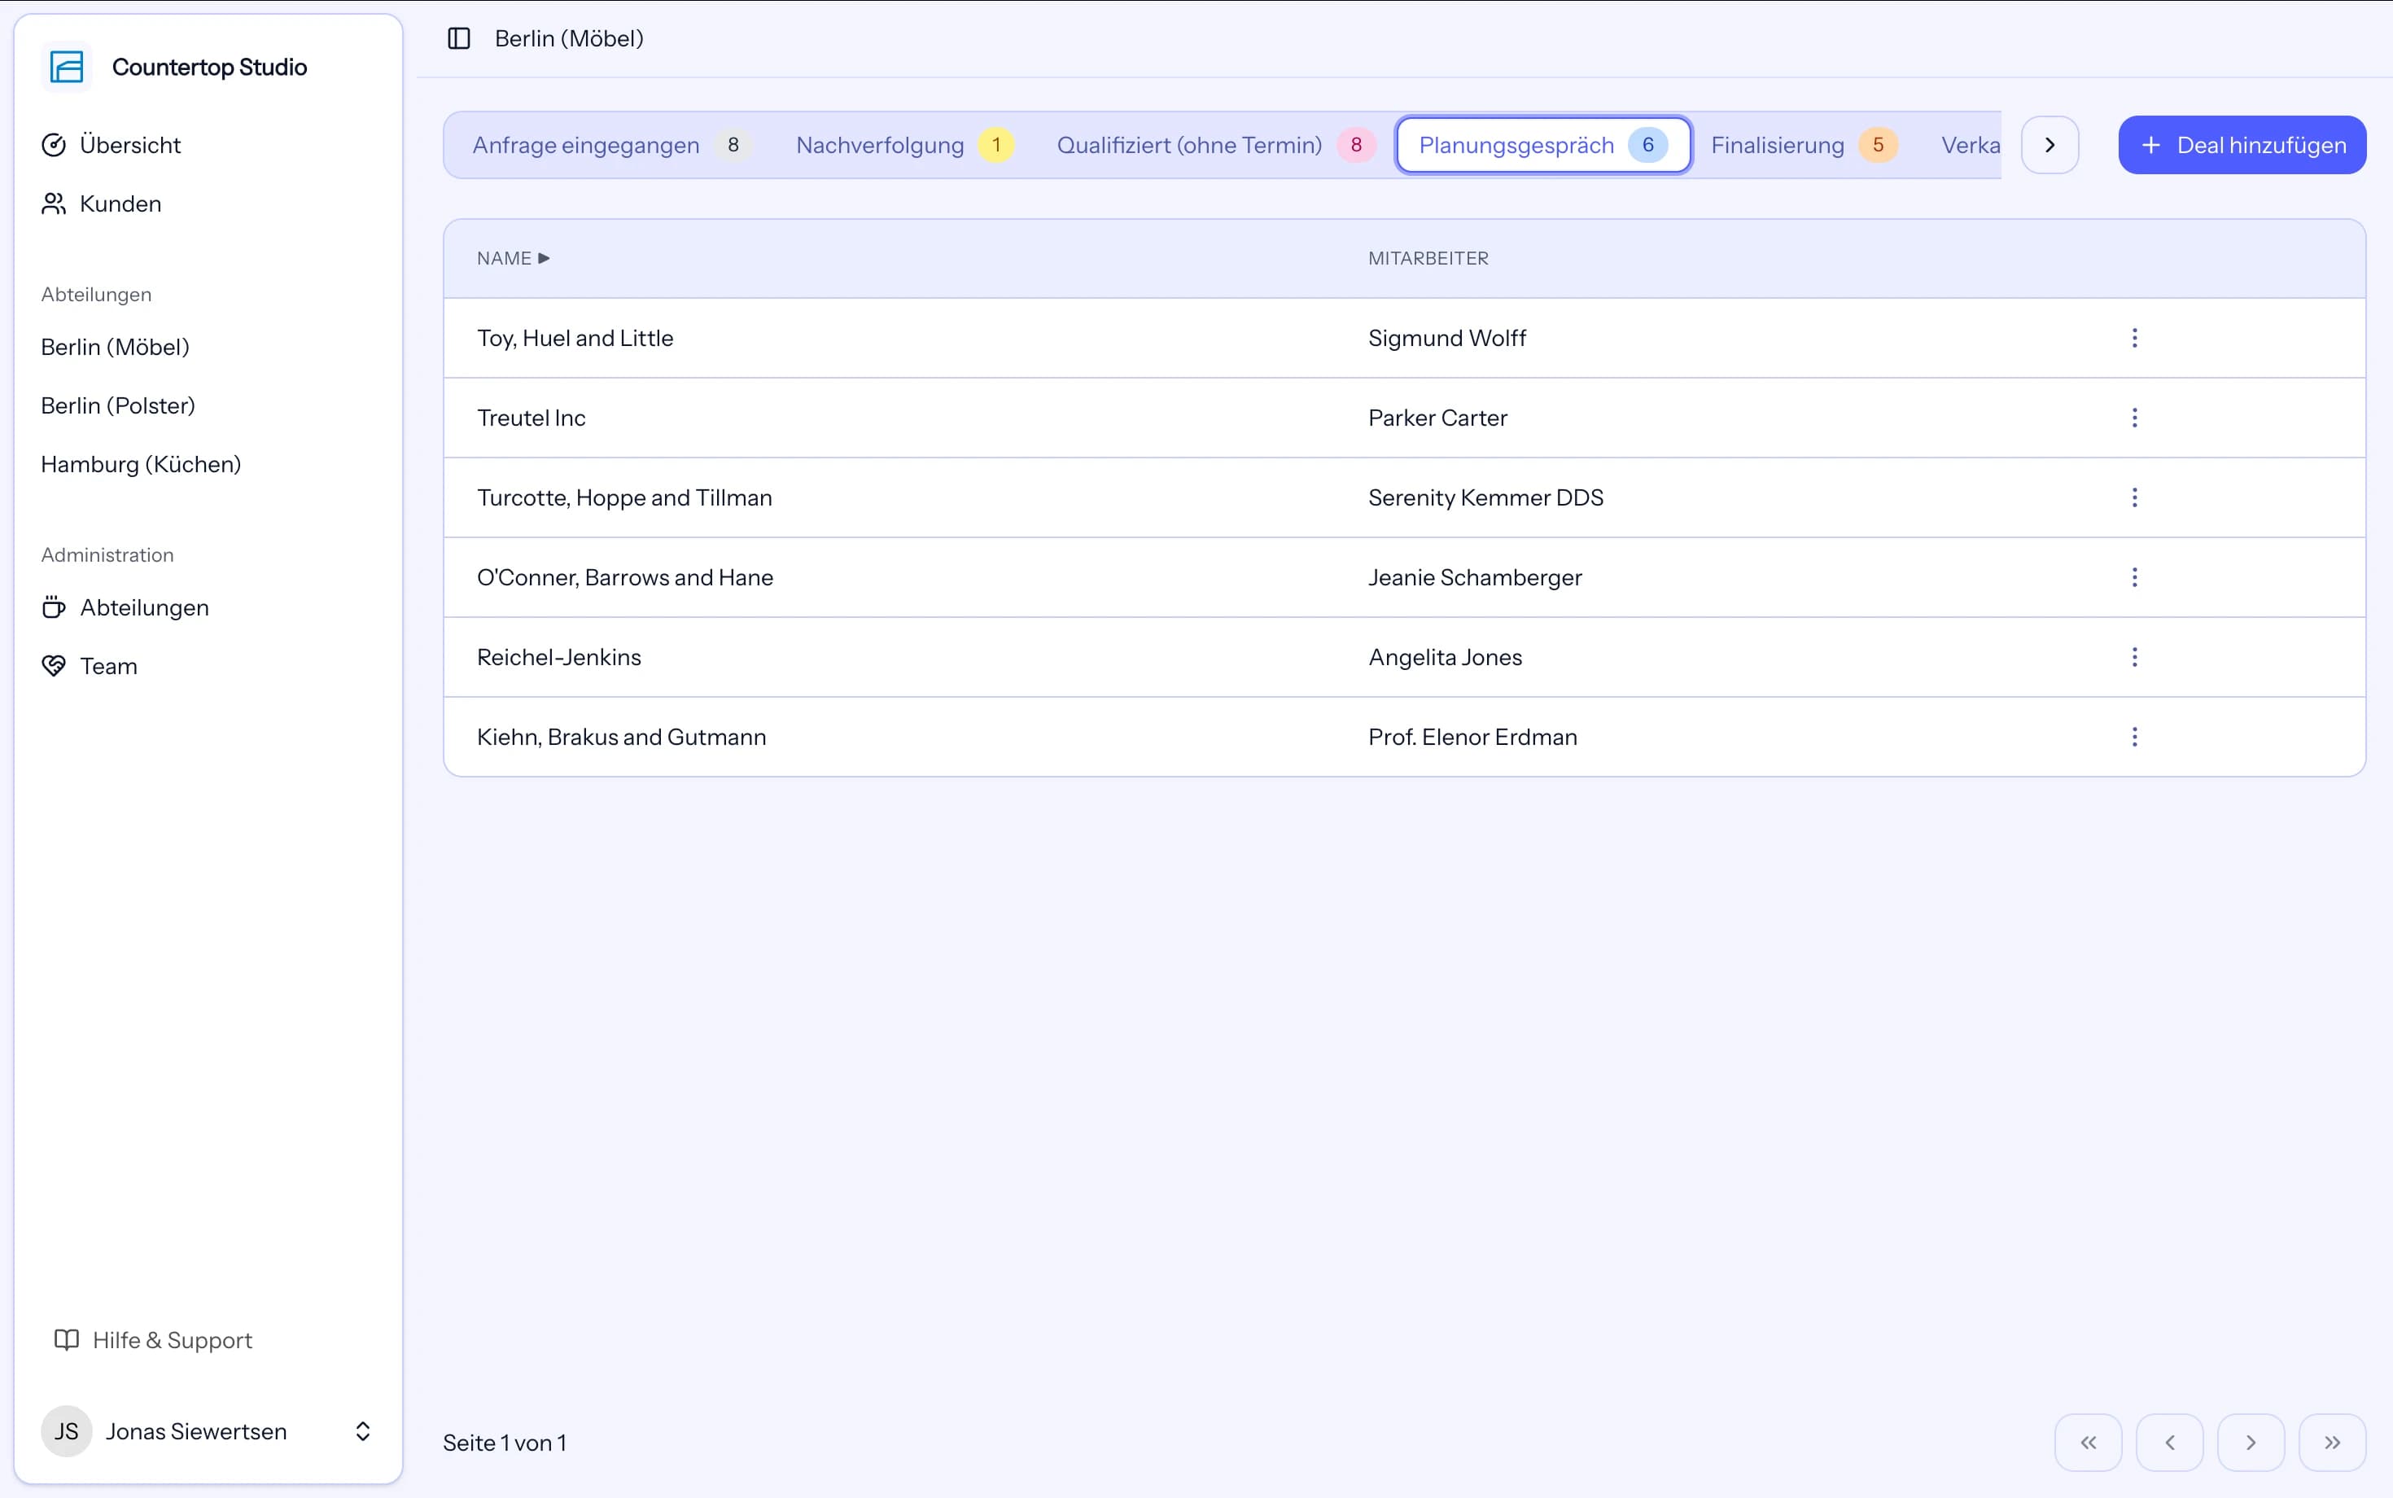Go to the last page of results
The height and width of the screenshot is (1498, 2393).
tap(2332, 1443)
